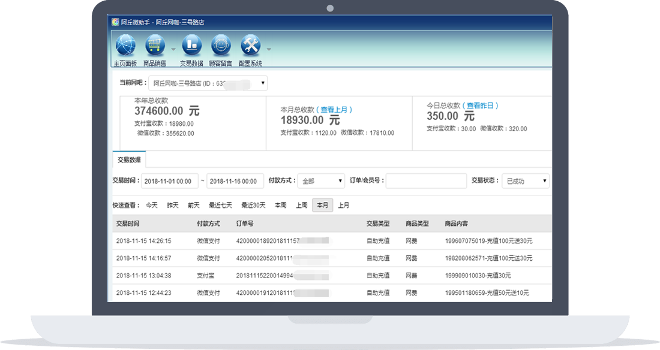Viewport: 660px width, 350px height.
Task: Click the 订单/会员号 input field
Action: point(426,180)
